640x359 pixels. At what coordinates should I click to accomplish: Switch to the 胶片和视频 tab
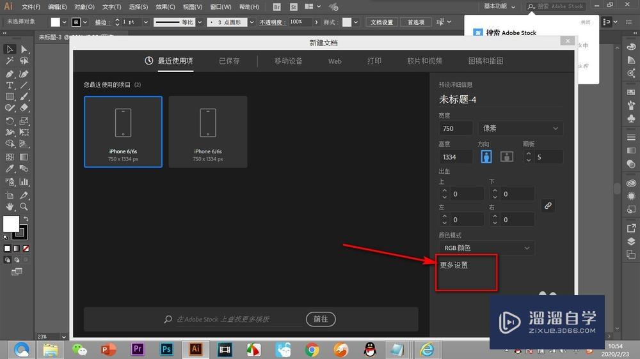point(424,61)
